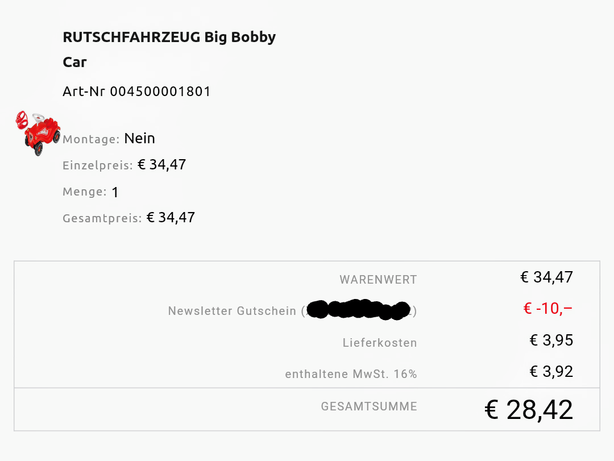The width and height of the screenshot is (614, 461).
Task: Click the Montage label text
Action: (91, 139)
